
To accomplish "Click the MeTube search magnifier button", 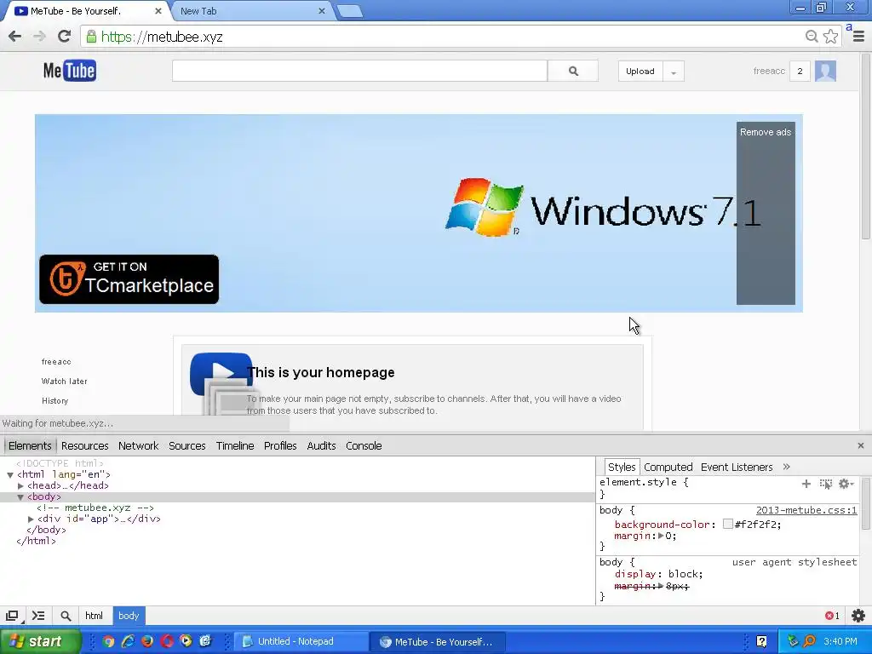I will pos(573,72).
